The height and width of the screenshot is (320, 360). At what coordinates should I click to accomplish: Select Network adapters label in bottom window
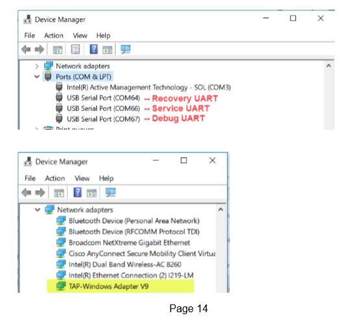pyautogui.click(x=85, y=210)
